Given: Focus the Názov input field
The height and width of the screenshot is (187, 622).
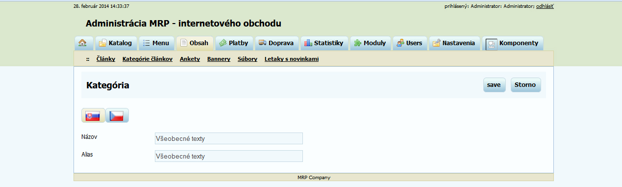Looking at the screenshot, I should click(x=228, y=138).
